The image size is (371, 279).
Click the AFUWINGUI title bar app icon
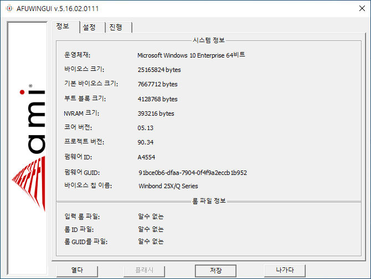click(x=9, y=8)
